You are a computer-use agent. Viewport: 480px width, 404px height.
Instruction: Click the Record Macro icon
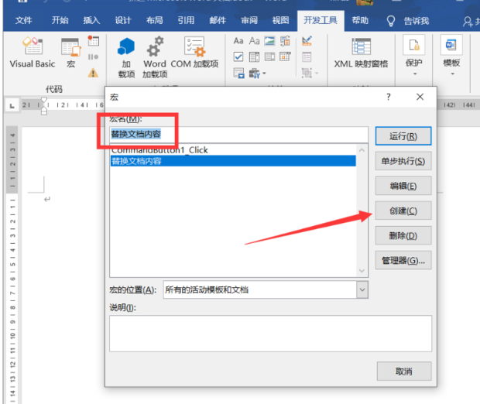[x=94, y=41]
